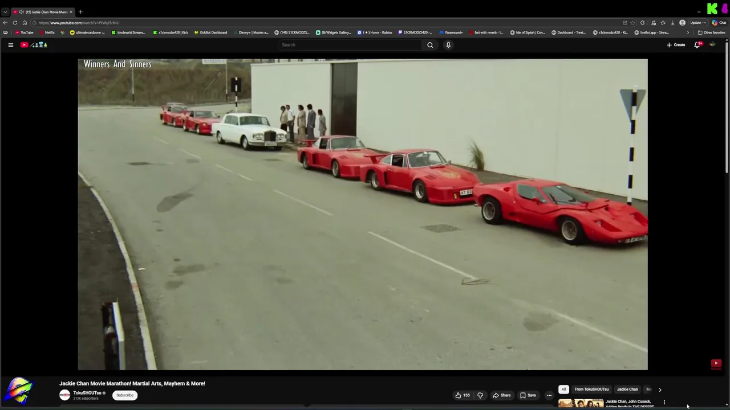Open the Widgets Gallery bookmark

[334, 32]
